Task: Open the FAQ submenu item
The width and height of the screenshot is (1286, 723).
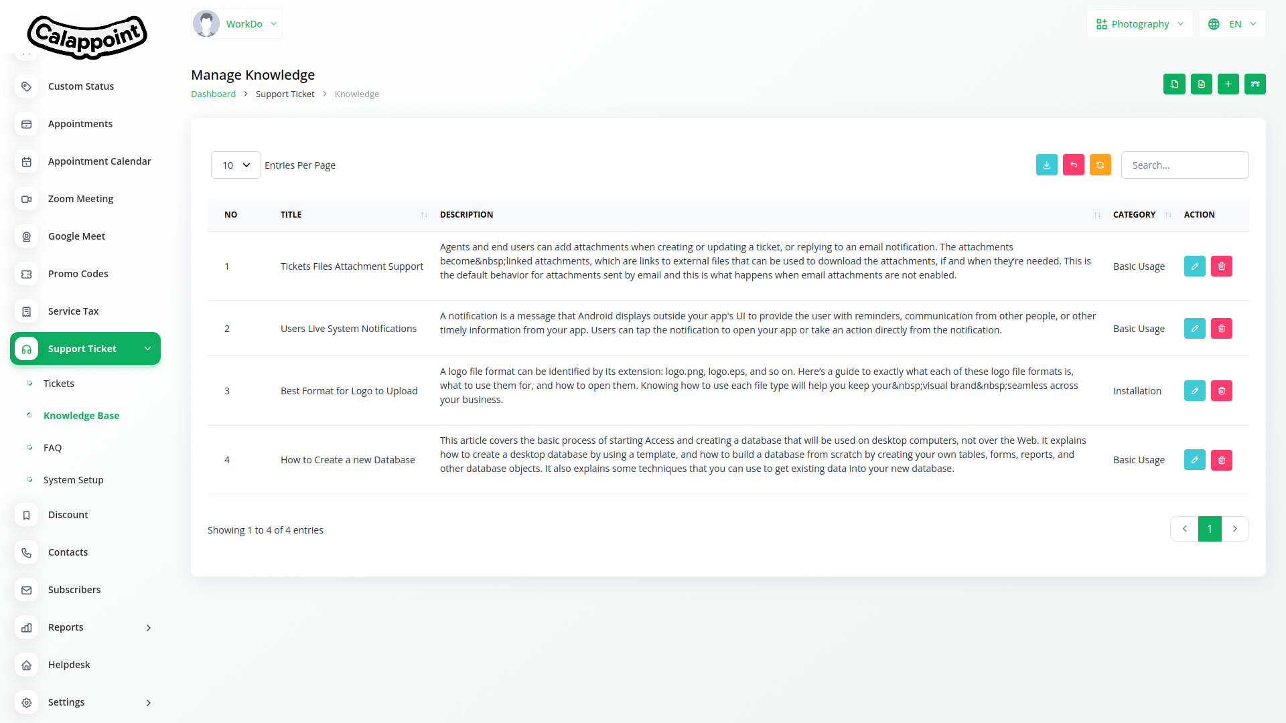Action: pos(52,448)
